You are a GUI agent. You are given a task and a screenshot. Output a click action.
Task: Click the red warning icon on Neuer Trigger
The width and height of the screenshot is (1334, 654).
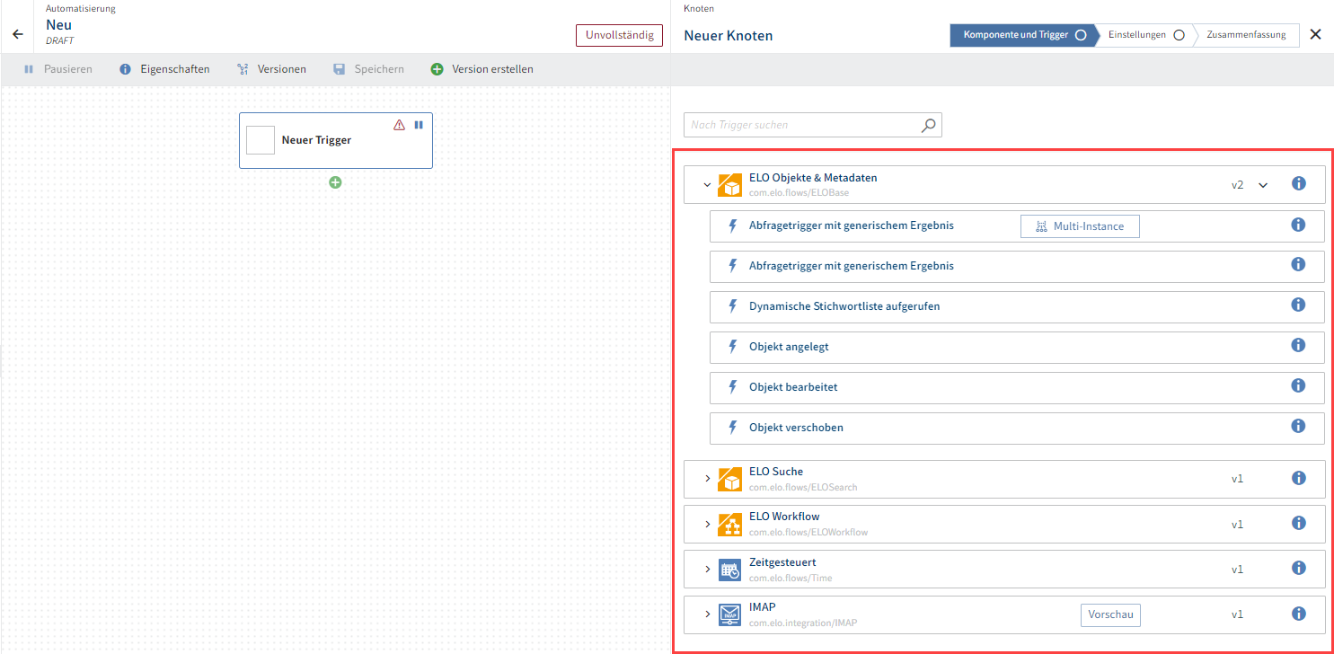click(400, 125)
